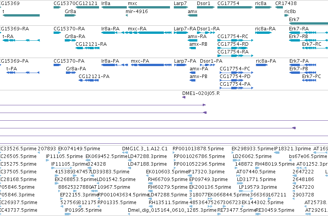The image size is (328, 216).
Task: Select the amx-PB protein label
Action: tap(198, 76)
